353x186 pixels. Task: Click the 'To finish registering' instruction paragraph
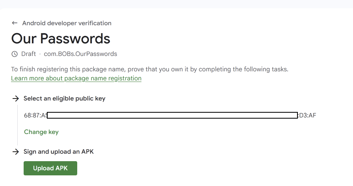pyautogui.click(x=150, y=69)
